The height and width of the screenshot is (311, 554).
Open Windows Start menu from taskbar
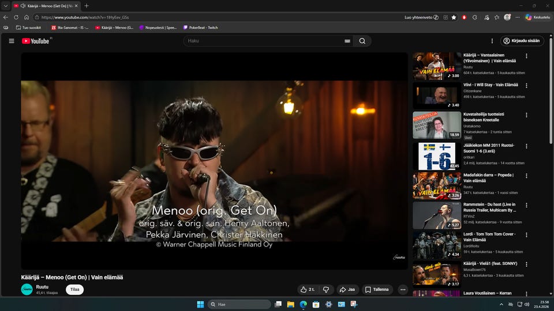pyautogui.click(x=200, y=304)
